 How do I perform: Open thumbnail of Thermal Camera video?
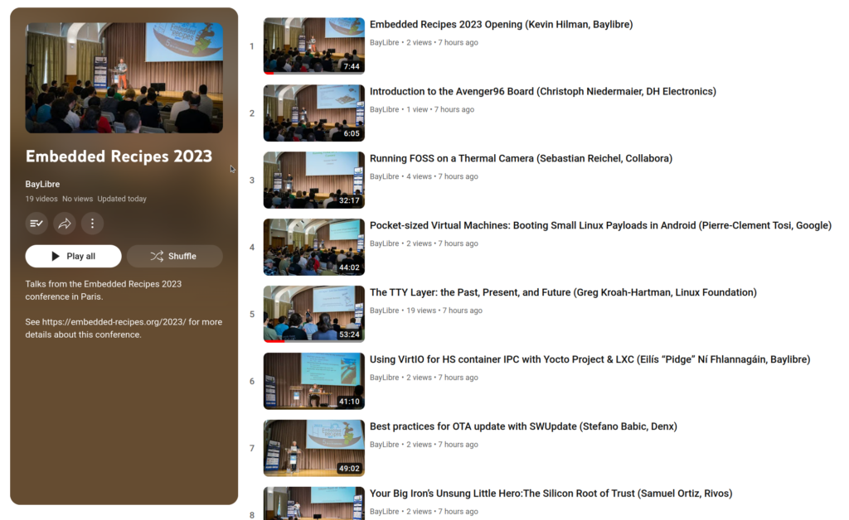(x=314, y=180)
